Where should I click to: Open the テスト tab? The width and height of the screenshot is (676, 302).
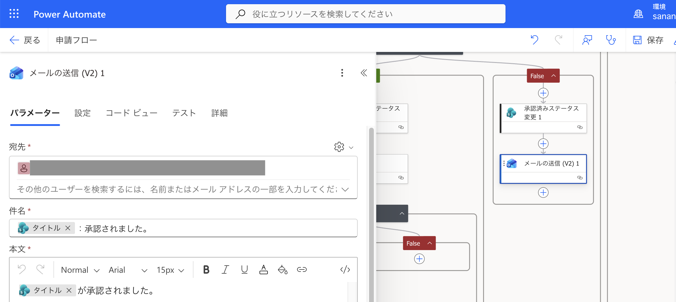[x=184, y=113]
